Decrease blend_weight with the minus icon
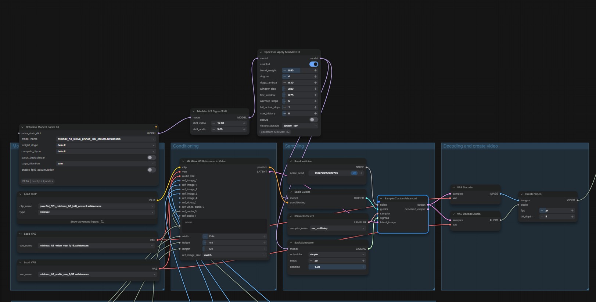Screen dimensions: 596x302 coord(284,71)
